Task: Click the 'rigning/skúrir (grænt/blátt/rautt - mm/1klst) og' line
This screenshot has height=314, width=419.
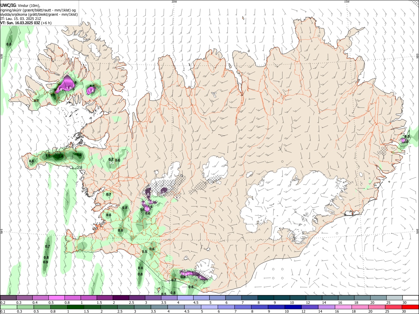Action: (x=38, y=10)
